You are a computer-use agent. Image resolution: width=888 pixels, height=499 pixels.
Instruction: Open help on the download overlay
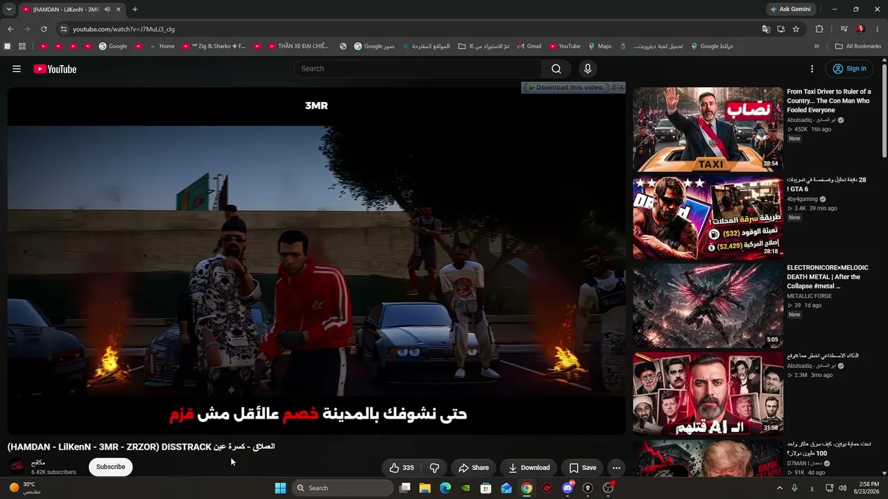coord(613,87)
